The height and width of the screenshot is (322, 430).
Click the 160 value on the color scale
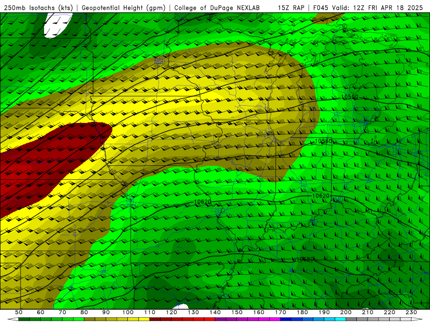tap(259, 312)
